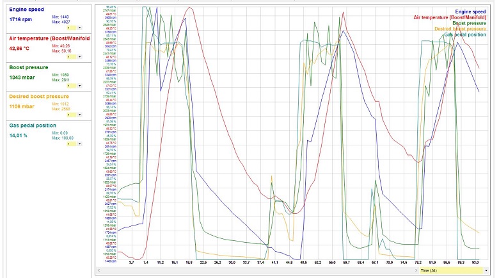Expand the Gas pedal position scale dropdown
499x278 pixels.
click(79, 143)
